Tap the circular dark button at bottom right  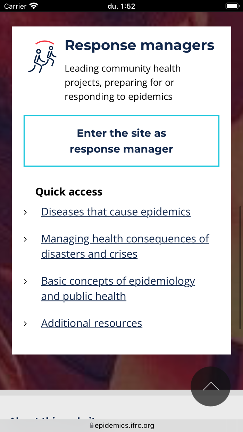click(x=211, y=387)
